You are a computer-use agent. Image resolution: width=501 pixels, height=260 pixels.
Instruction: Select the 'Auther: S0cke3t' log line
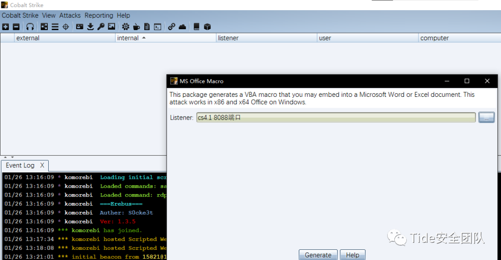coord(85,213)
